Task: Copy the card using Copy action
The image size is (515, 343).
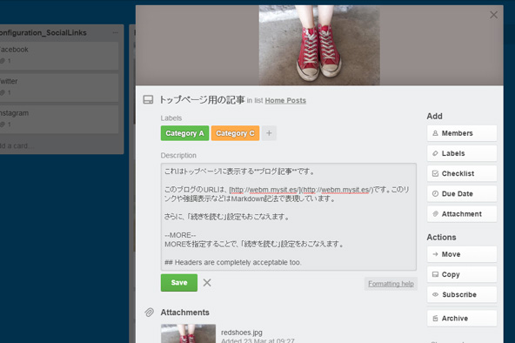Action: click(x=462, y=274)
